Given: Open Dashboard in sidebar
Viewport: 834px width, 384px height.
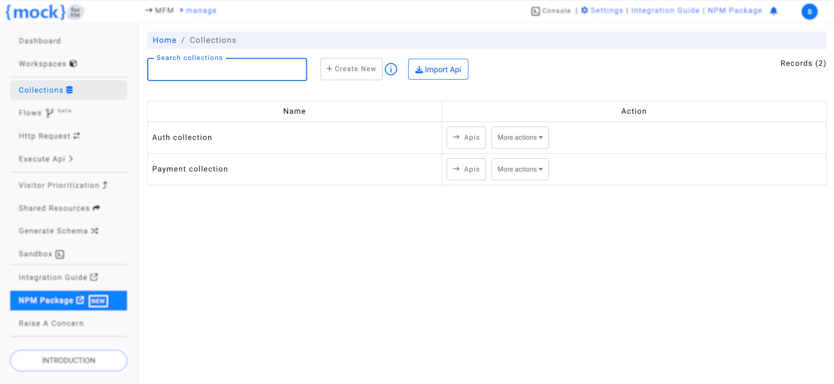Looking at the screenshot, I should [40, 41].
